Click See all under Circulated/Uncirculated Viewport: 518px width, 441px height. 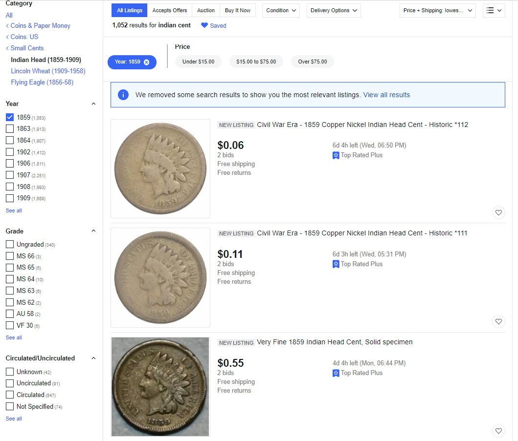[14, 419]
